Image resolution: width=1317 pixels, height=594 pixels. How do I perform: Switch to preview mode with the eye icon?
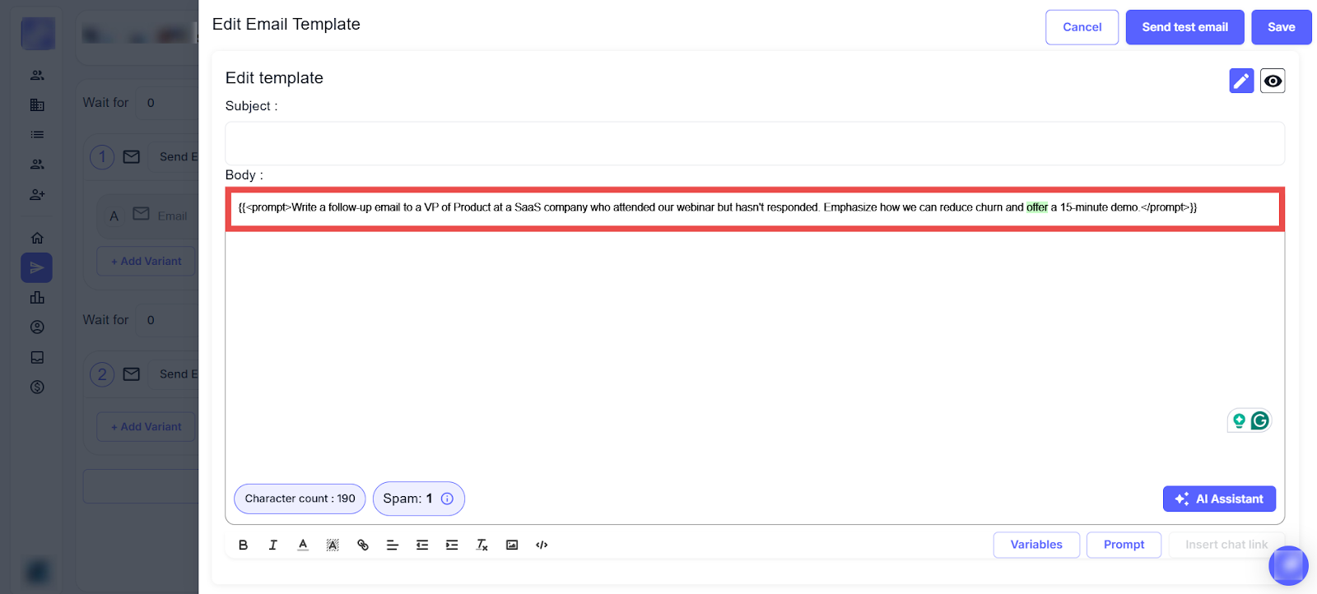[1273, 81]
